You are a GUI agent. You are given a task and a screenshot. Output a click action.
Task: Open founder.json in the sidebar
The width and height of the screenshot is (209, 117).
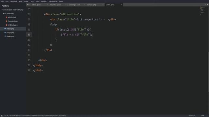[13, 21]
